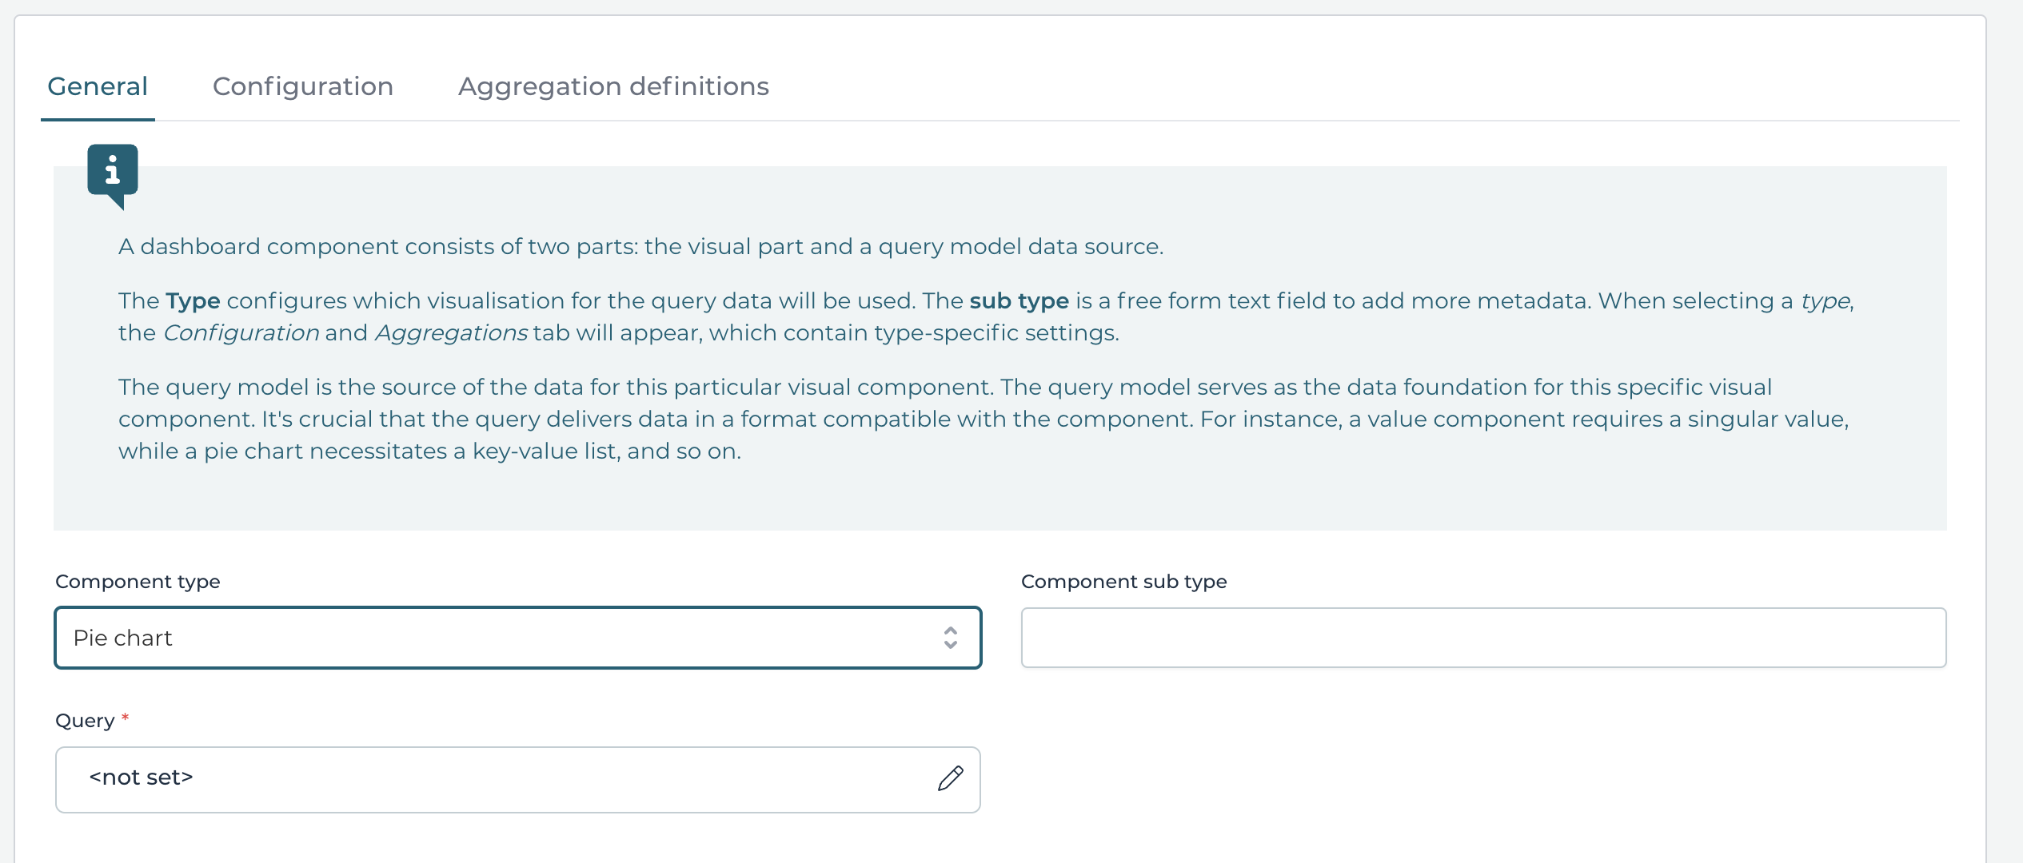The height and width of the screenshot is (863, 2023).
Task: Click the dashboard component info banner text
Action: click(x=640, y=246)
